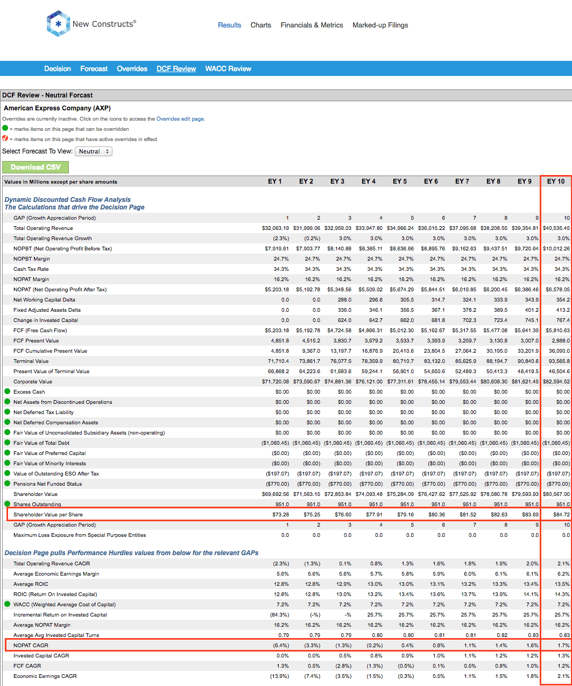The width and height of the screenshot is (572, 686).
Task: Click override dot for Pensions Net Funded Status
Action: (8, 484)
